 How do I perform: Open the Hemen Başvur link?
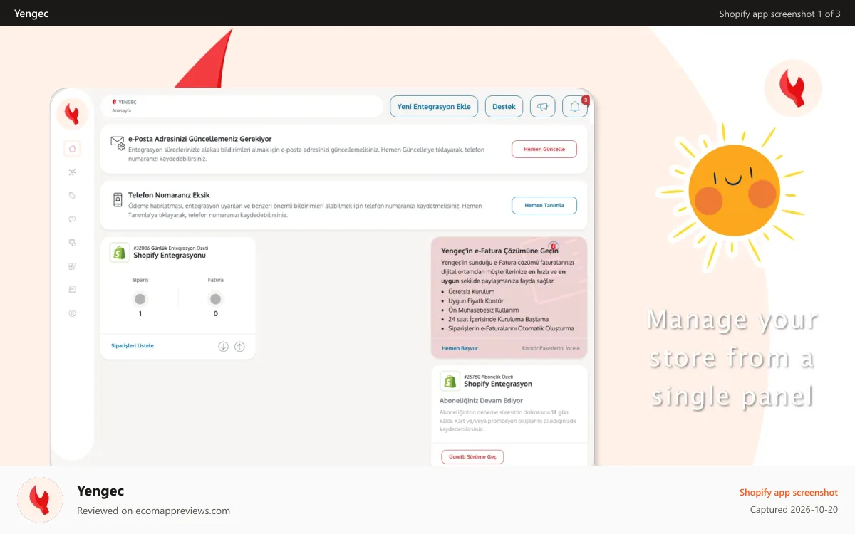coord(460,349)
